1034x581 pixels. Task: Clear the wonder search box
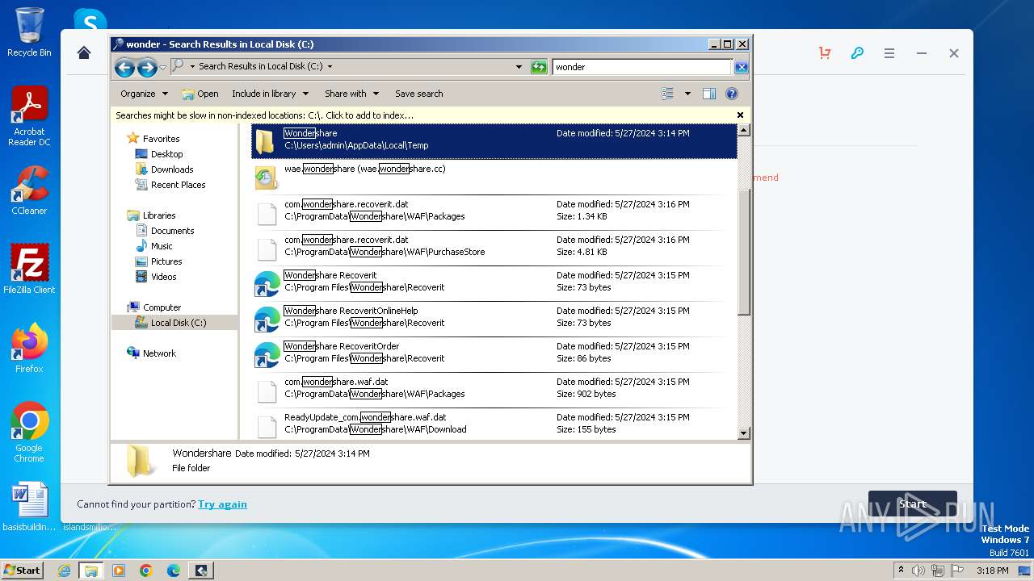[741, 67]
